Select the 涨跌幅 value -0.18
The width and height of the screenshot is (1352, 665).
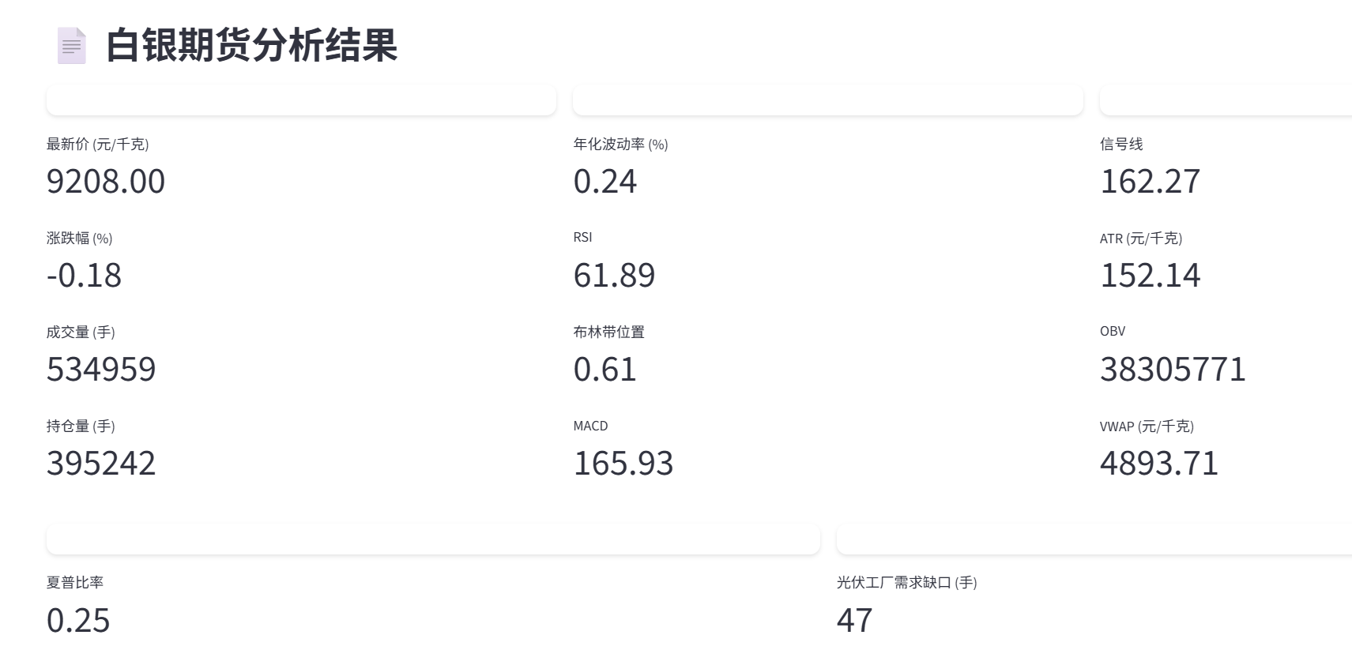(x=84, y=276)
